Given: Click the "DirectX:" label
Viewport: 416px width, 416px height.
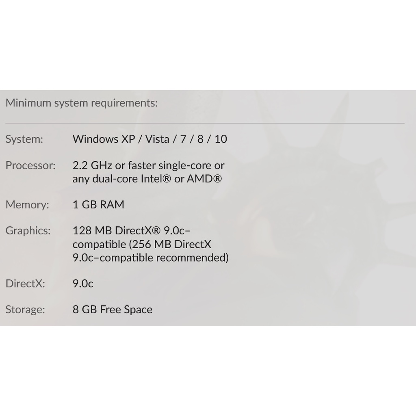Looking at the screenshot, I should [25, 284].
